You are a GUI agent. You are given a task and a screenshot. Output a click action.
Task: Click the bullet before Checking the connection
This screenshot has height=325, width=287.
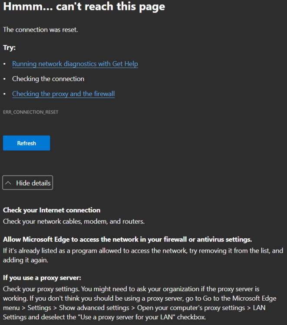(x=4, y=79)
